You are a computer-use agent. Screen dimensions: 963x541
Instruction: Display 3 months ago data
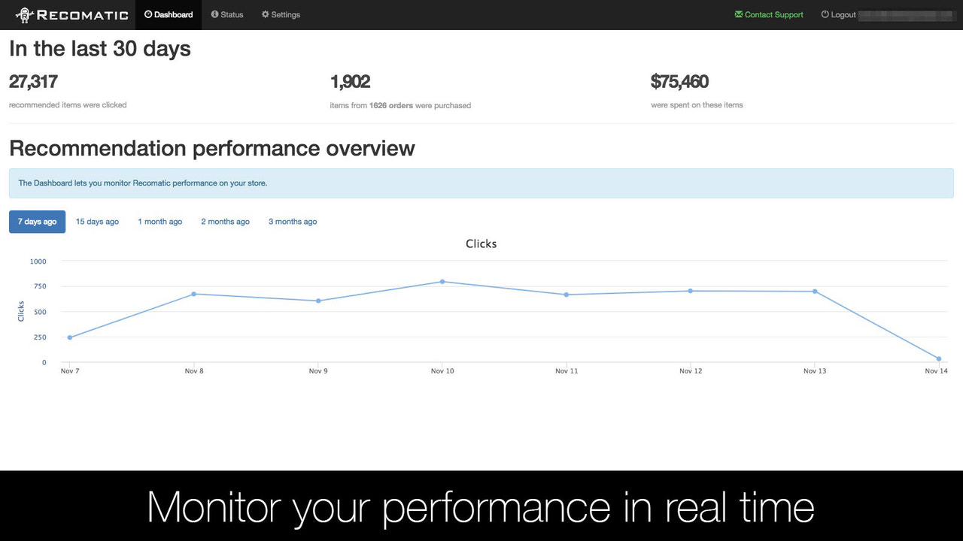(x=292, y=221)
